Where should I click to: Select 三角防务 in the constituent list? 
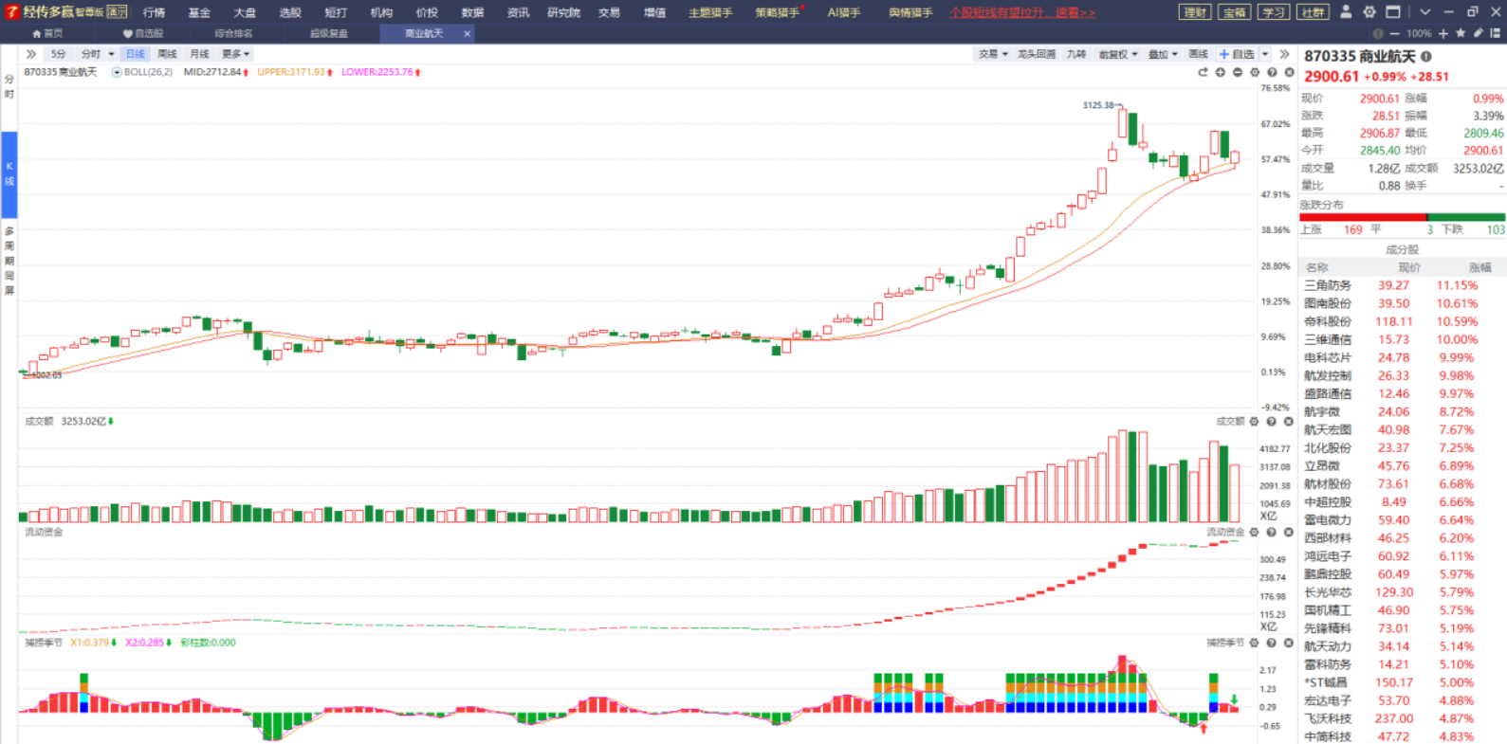click(x=1328, y=285)
